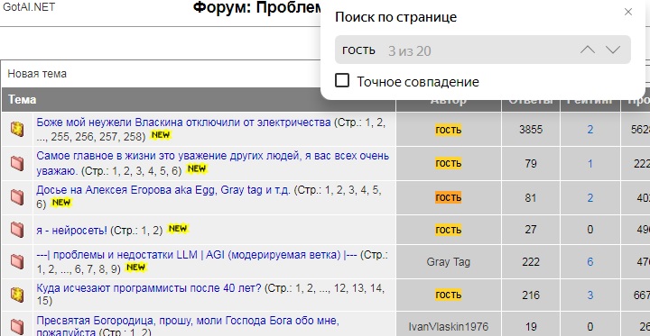Screen dimensions: 650x336
Task: Click reply count 19
Action: tap(531, 326)
